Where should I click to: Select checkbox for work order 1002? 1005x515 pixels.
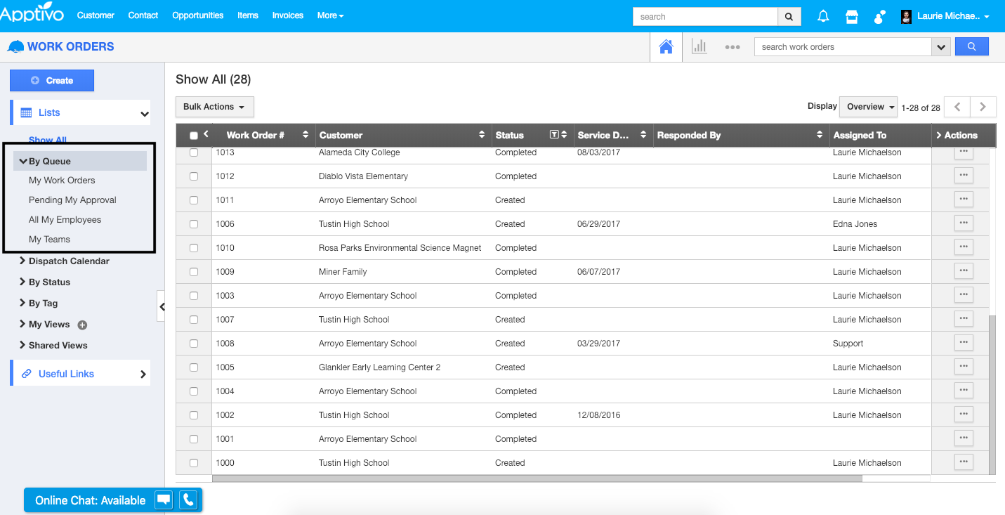[194, 415]
